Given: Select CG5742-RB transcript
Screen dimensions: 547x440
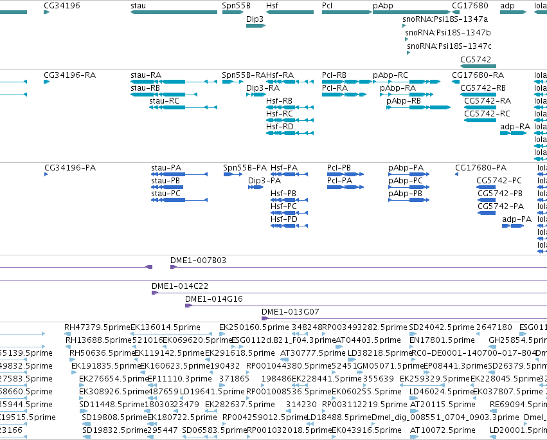Looking at the screenshot, I should (x=478, y=95).
